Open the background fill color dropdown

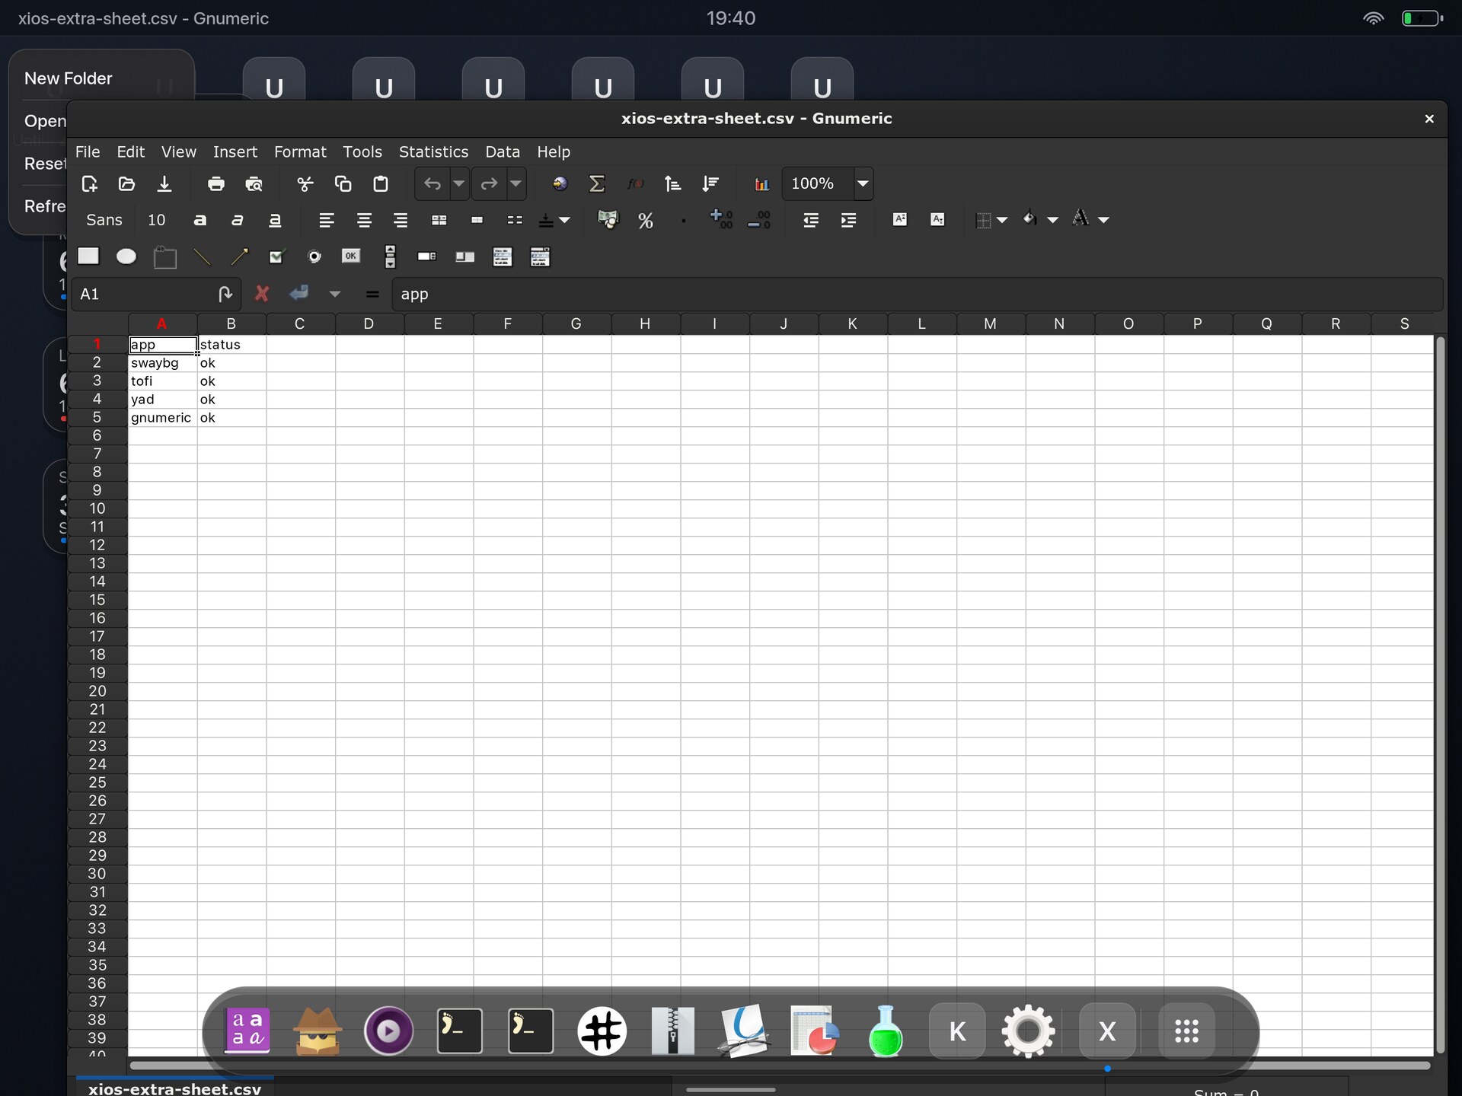click(1053, 220)
